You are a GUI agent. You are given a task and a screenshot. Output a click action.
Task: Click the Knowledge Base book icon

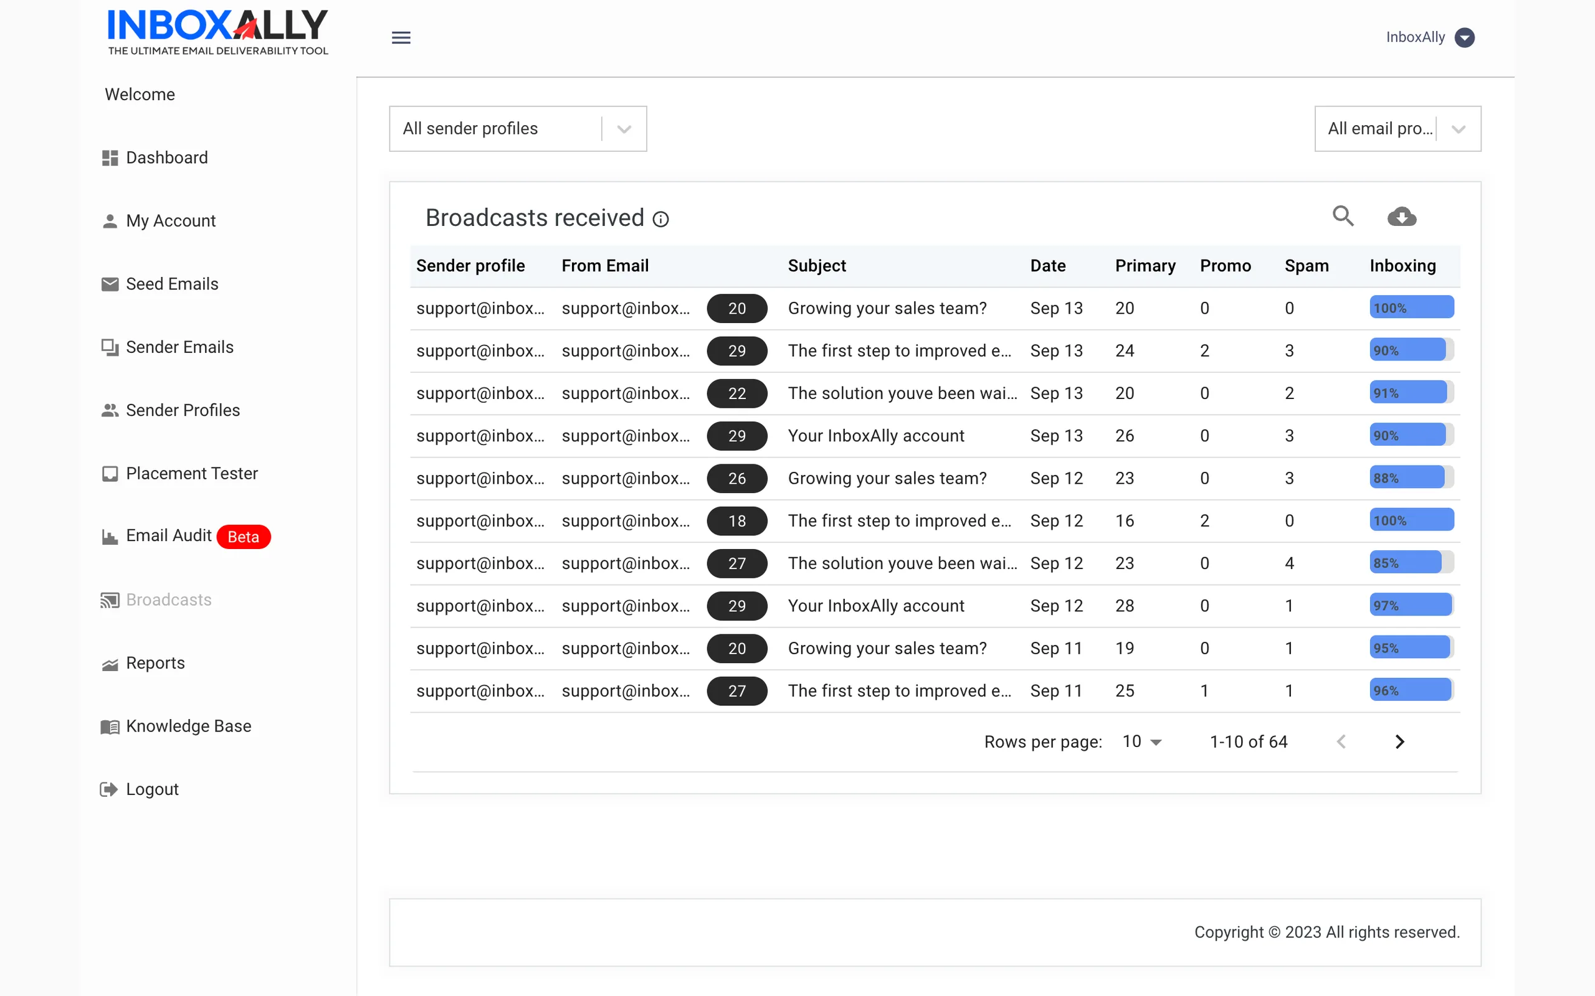[x=110, y=726]
